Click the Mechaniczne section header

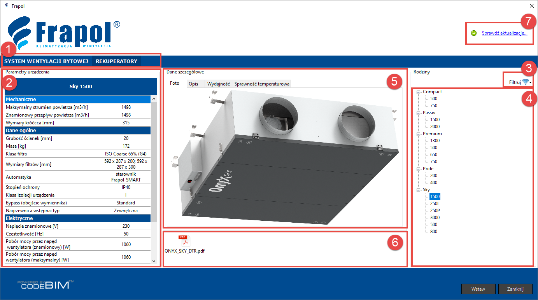pyautogui.click(x=77, y=99)
